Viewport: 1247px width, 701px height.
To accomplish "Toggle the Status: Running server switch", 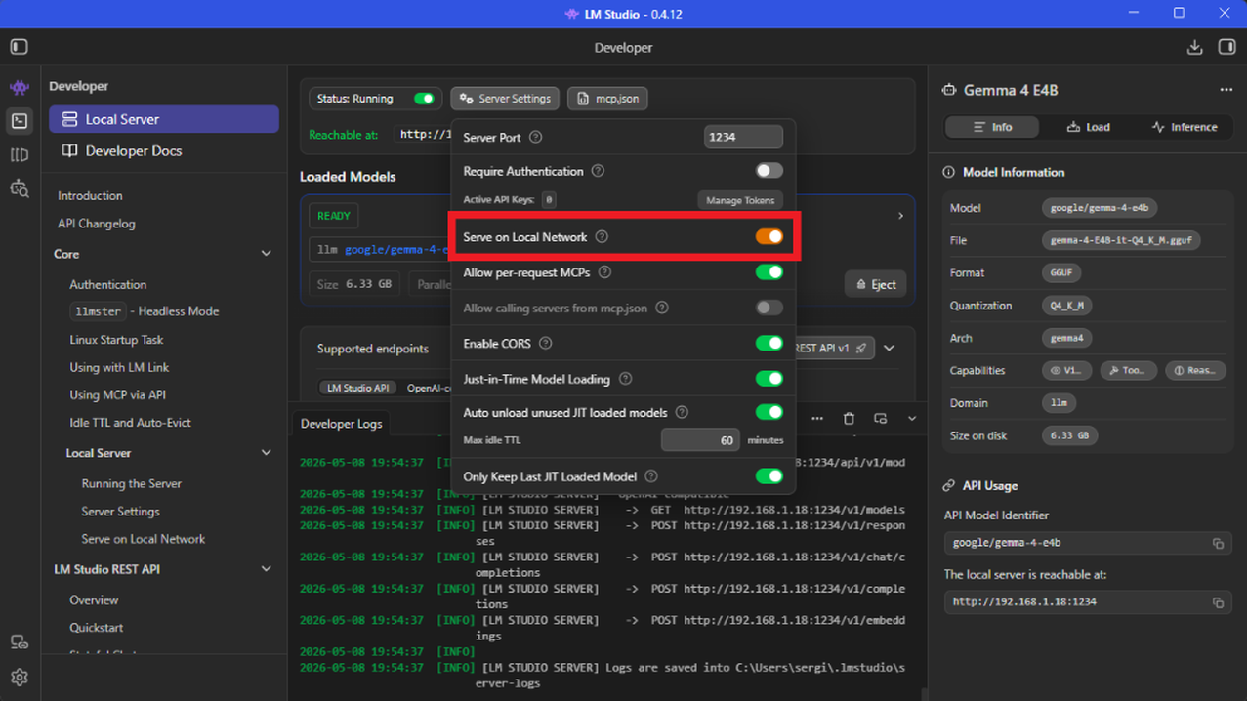I will tap(424, 99).
